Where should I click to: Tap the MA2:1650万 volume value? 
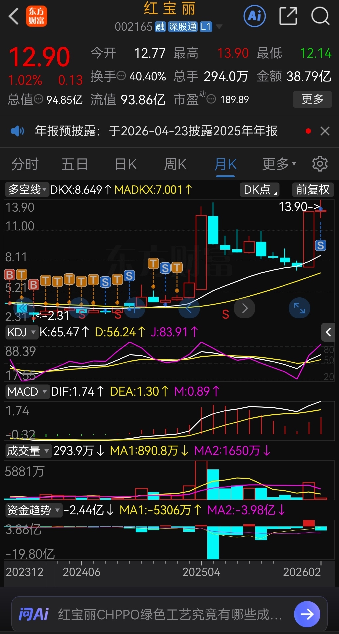pyautogui.click(x=232, y=451)
